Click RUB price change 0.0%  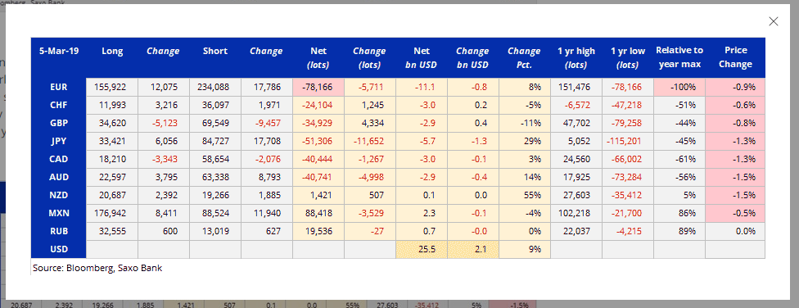(x=735, y=231)
